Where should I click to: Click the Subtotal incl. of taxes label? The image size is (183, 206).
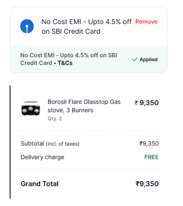click(x=50, y=144)
